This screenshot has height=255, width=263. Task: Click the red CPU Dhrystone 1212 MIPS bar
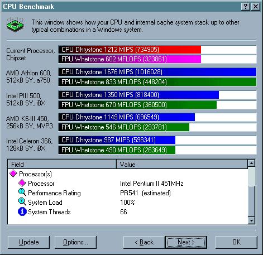[x=130, y=50]
